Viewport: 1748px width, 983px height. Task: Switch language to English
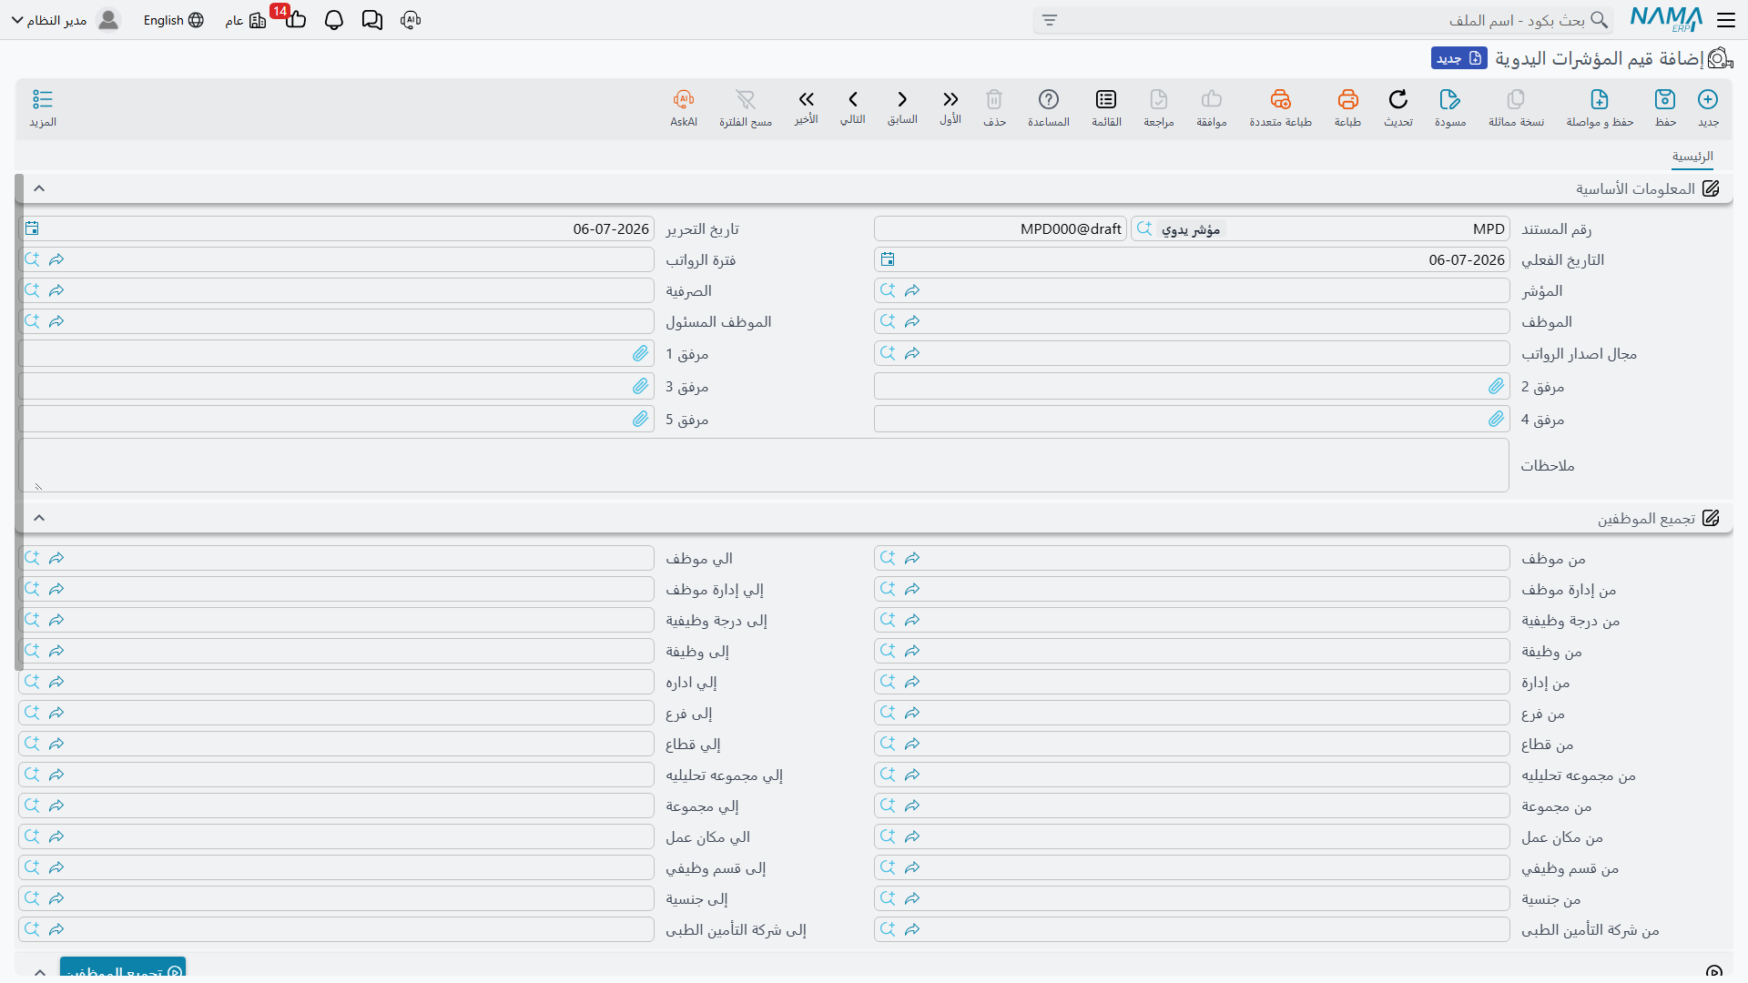click(x=173, y=20)
